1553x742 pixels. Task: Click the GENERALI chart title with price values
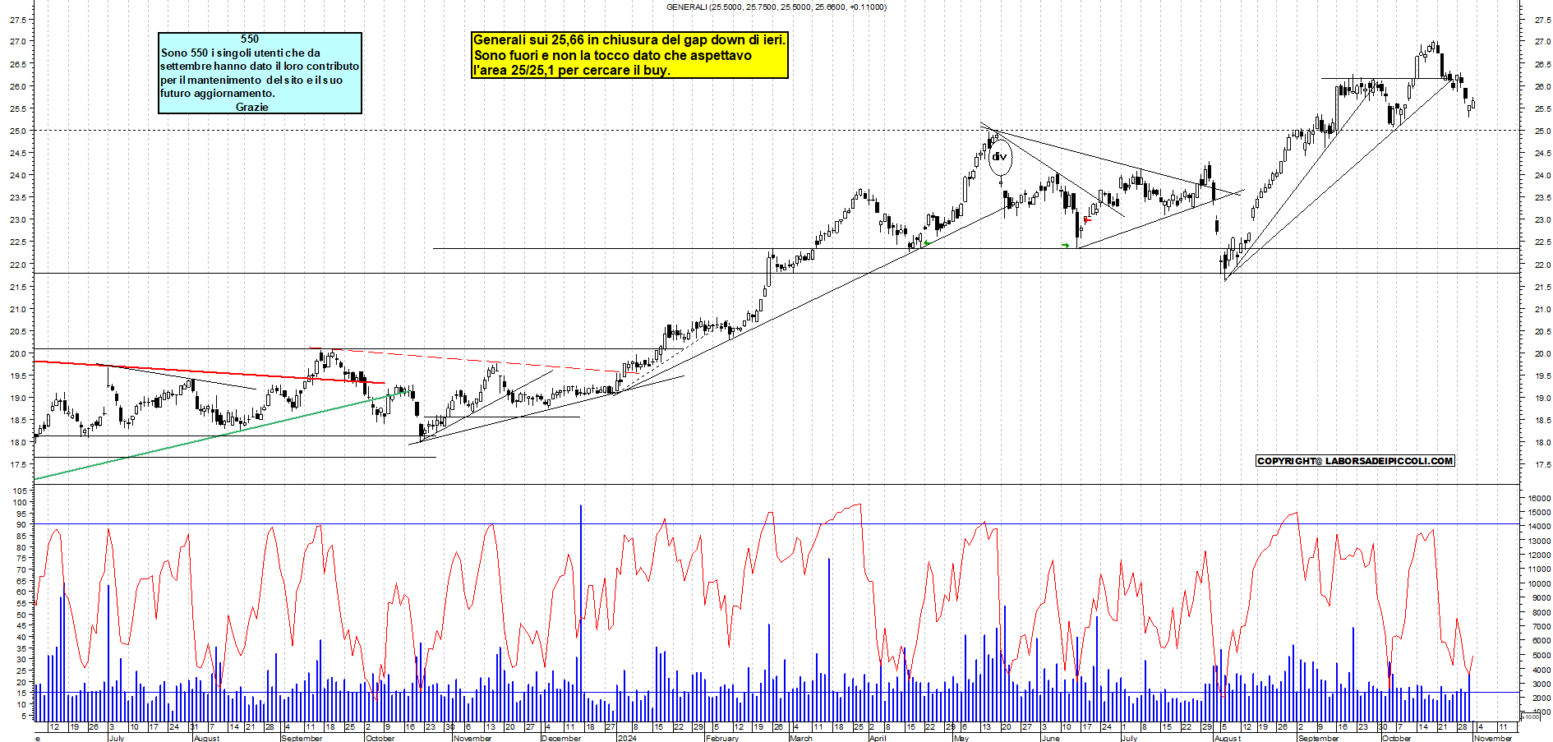776,7
